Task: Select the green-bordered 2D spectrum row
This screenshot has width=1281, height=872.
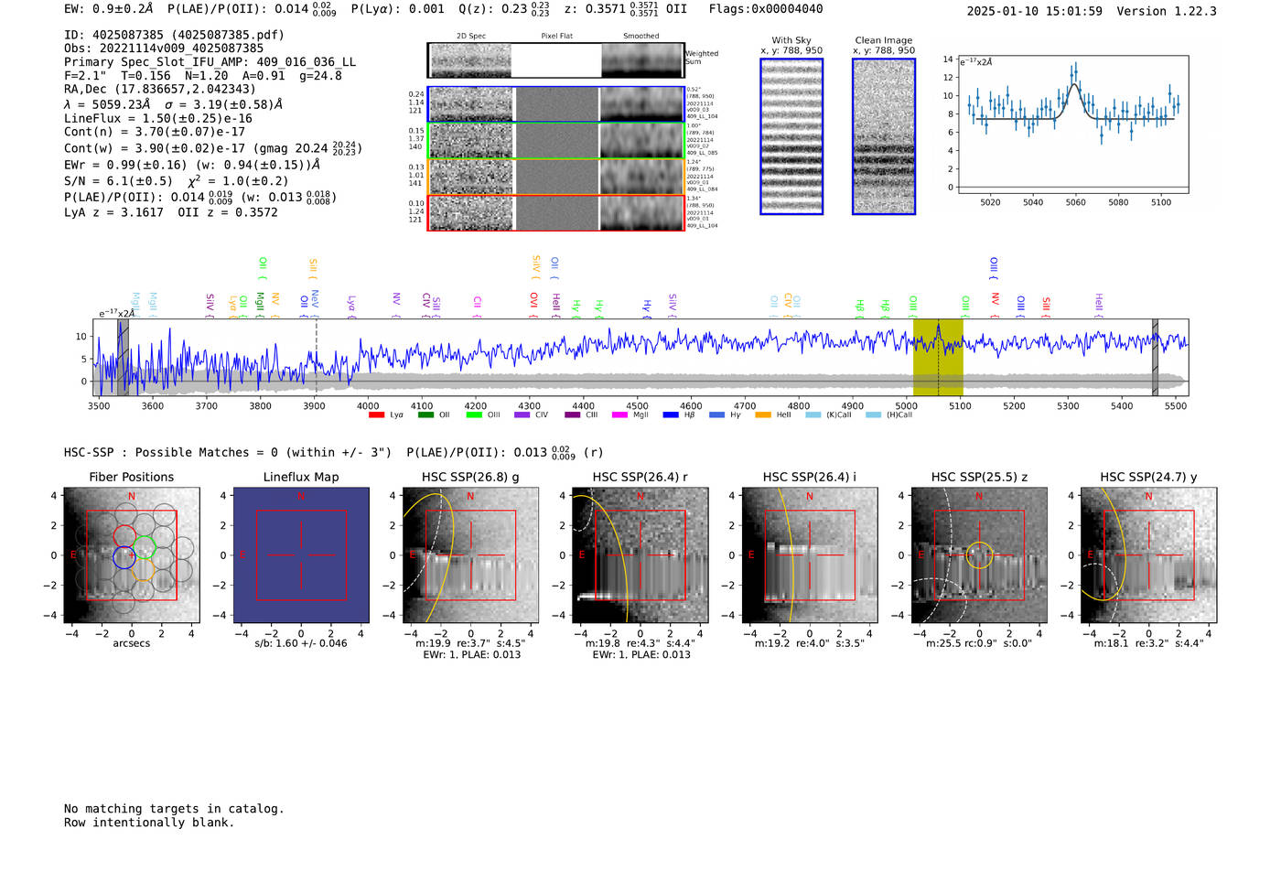Action: tap(556, 141)
